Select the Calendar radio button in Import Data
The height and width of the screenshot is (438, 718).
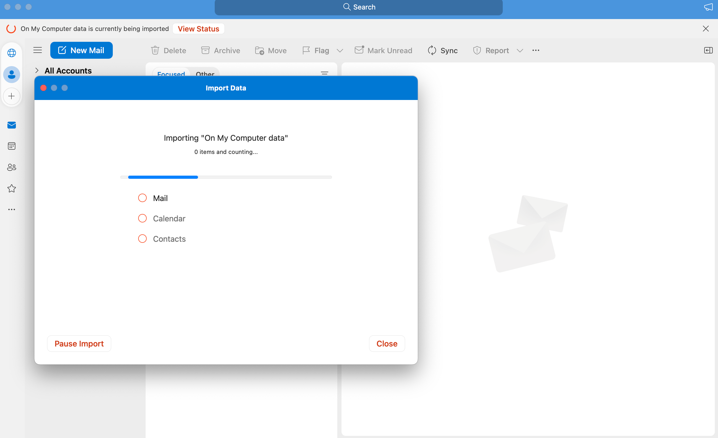click(x=142, y=218)
